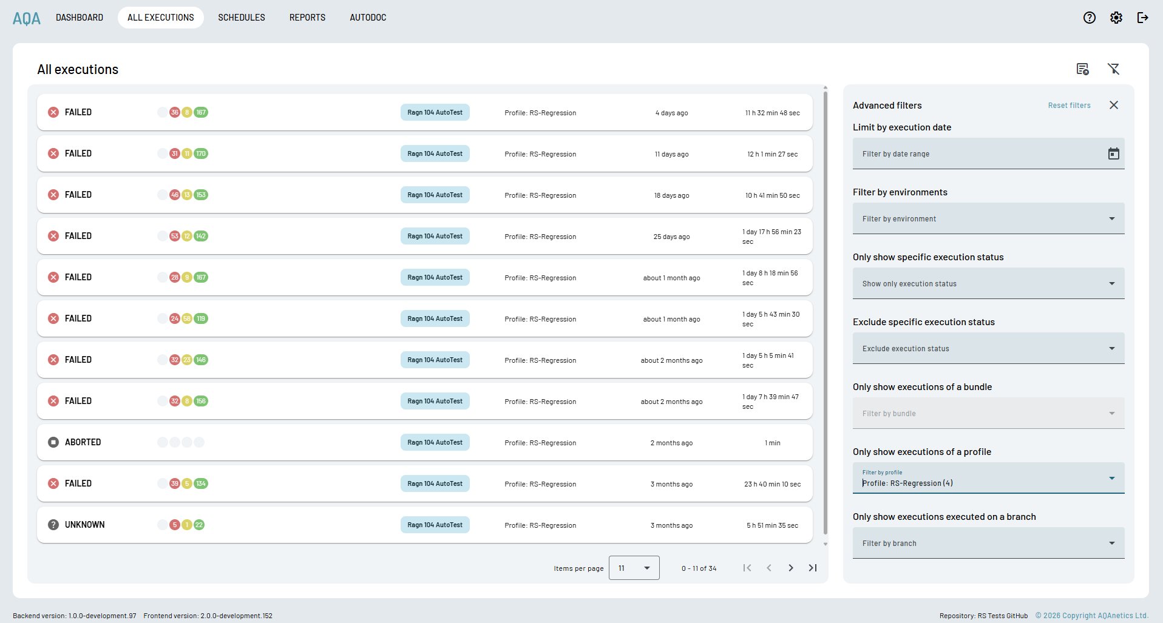Open the help question mark icon
This screenshot has height=623, width=1163.
(x=1089, y=18)
